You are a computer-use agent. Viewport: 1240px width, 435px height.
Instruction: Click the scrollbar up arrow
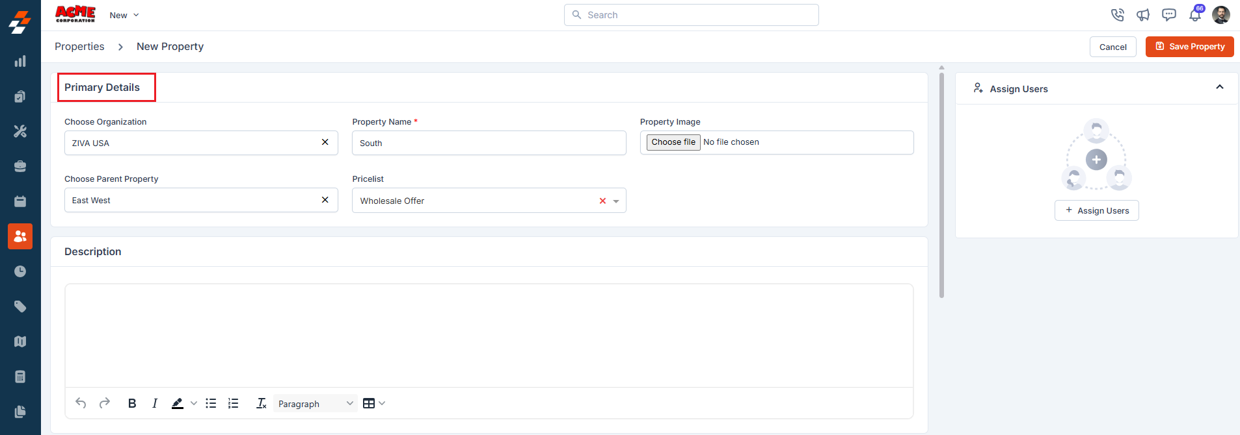[941, 68]
